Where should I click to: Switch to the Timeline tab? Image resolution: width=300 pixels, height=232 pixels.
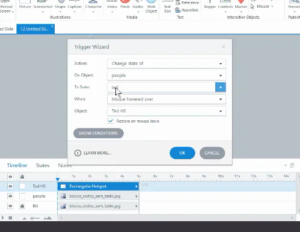point(17,165)
